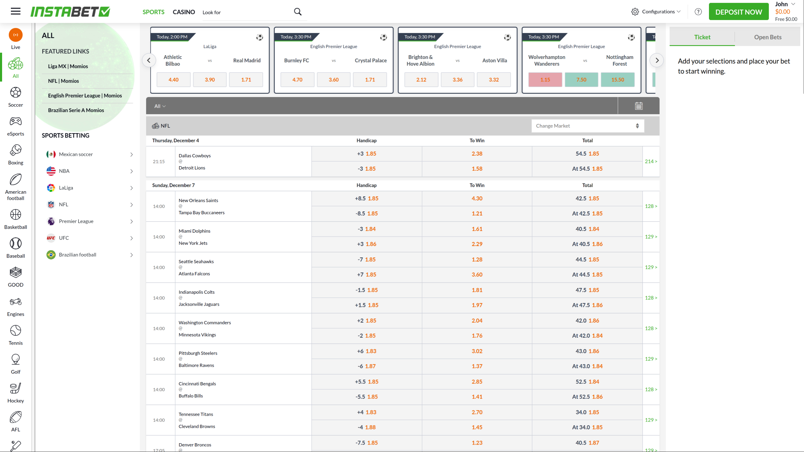Open the Change Market dropdown
This screenshot has height=452, width=804.
click(x=587, y=126)
